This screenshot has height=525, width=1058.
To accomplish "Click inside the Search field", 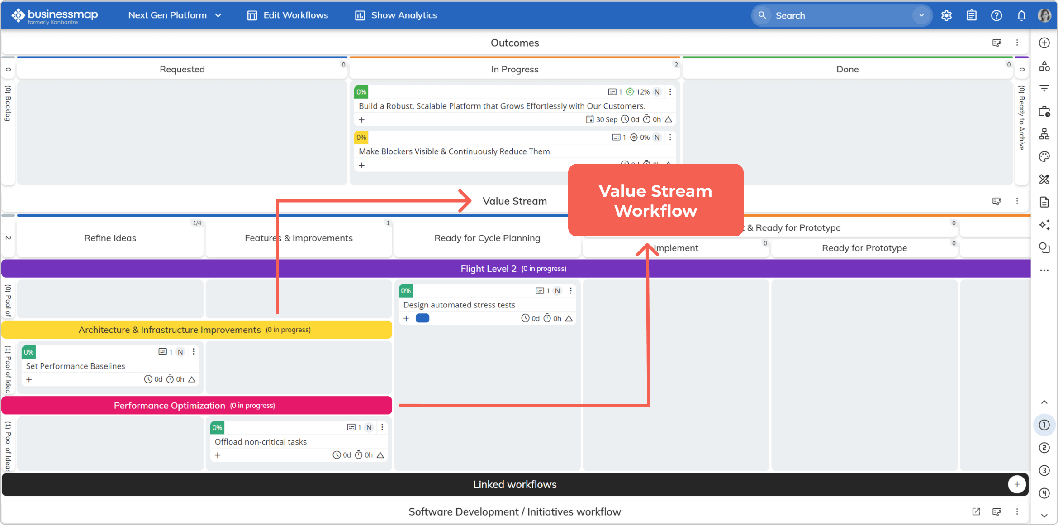I will click(x=837, y=15).
